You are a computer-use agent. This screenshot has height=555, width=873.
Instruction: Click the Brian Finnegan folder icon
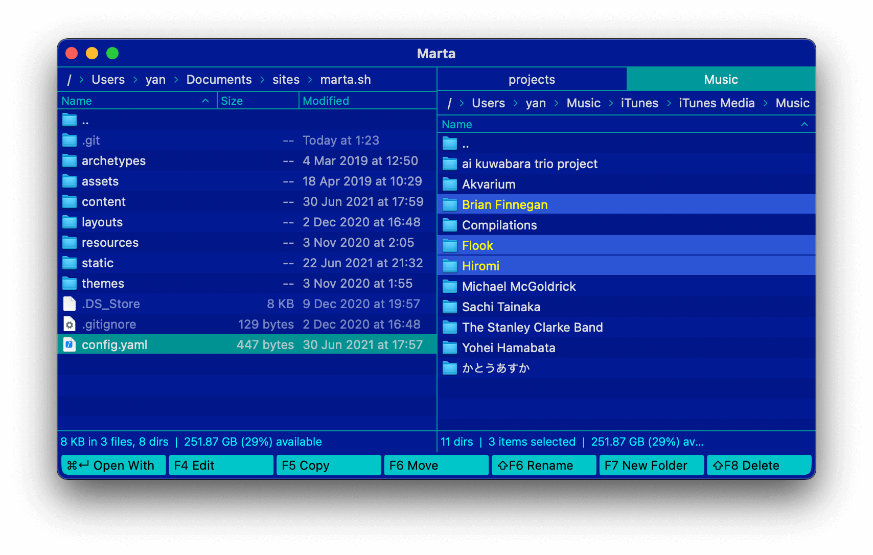click(450, 205)
